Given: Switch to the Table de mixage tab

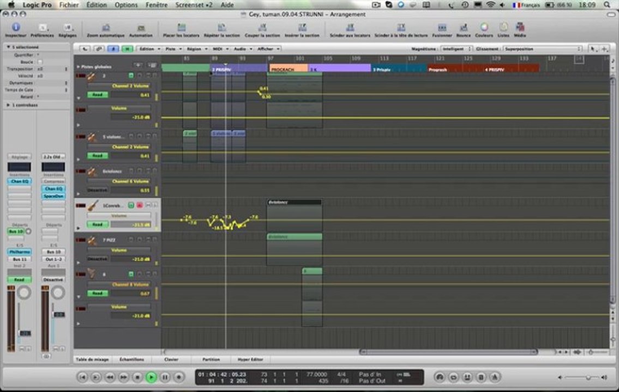Looking at the screenshot, I should coord(92,359).
